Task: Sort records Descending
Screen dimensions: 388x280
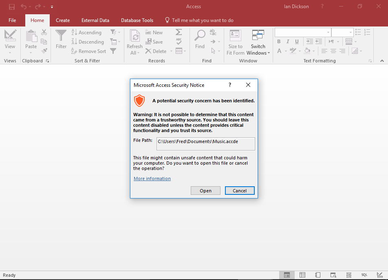Action: pyautogui.click(x=88, y=42)
